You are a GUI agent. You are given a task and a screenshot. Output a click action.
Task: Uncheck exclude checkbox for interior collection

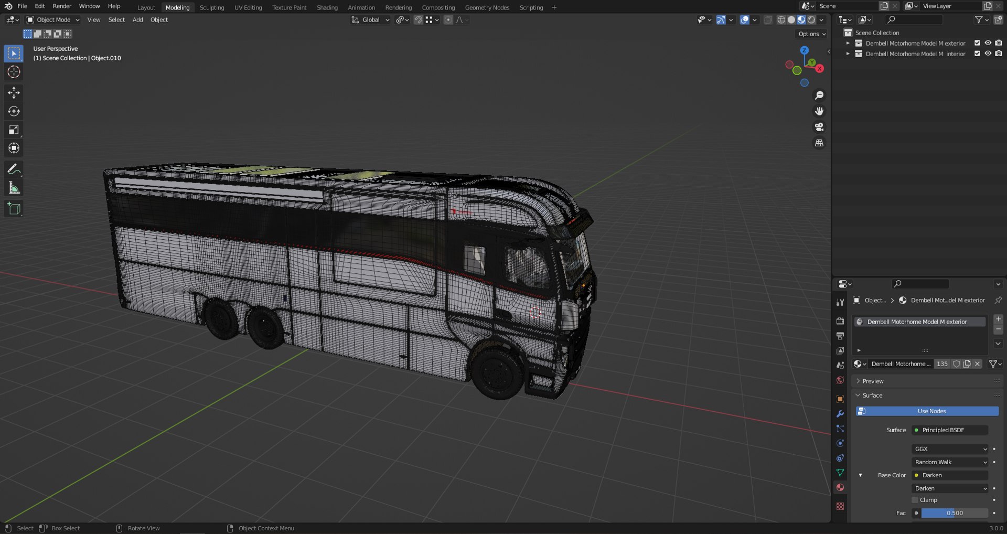(x=977, y=54)
